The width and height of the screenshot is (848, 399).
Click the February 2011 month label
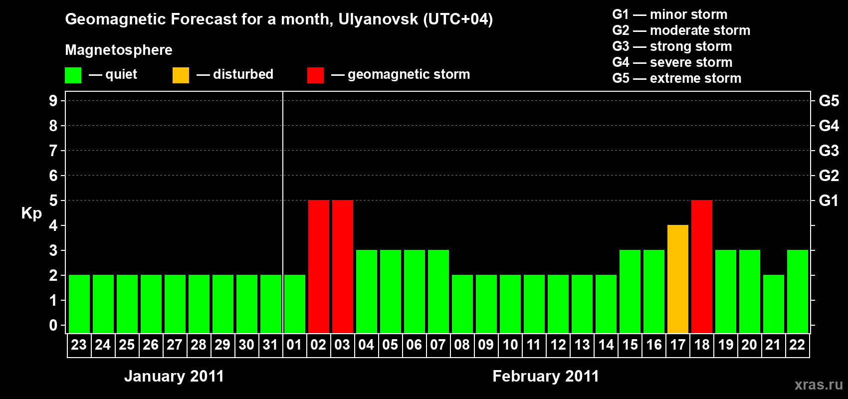click(x=546, y=376)
